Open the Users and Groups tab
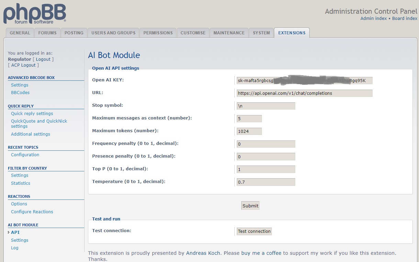Screen dimensions: 419x262 [x=113, y=33]
